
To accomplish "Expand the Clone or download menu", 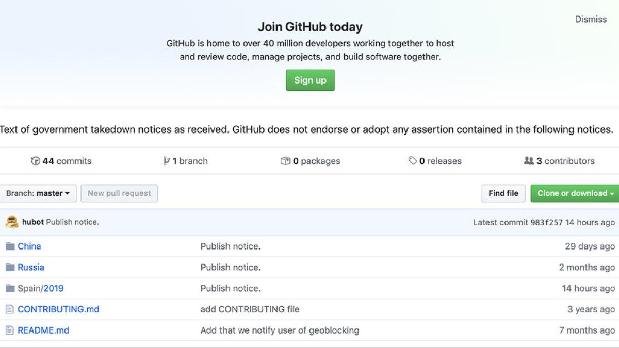I will pyautogui.click(x=575, y=193).
